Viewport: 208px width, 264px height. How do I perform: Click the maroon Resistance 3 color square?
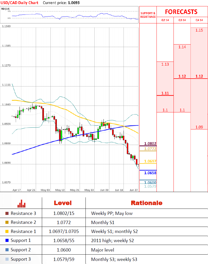[7, 213]
